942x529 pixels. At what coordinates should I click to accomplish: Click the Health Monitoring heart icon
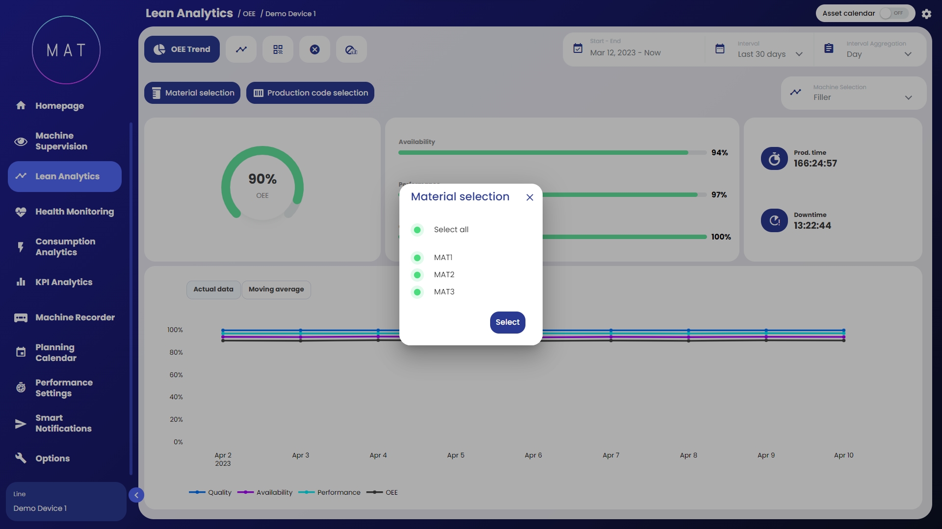coord(21,212)
